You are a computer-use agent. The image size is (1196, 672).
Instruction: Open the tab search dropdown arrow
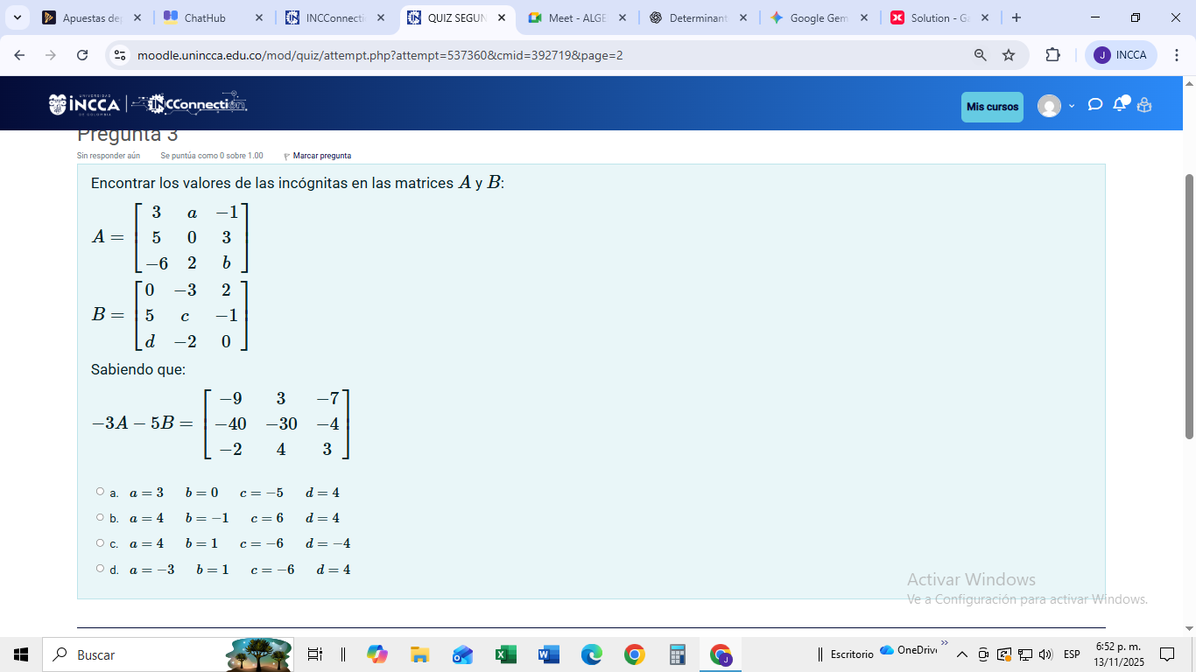tap(17, 17)
